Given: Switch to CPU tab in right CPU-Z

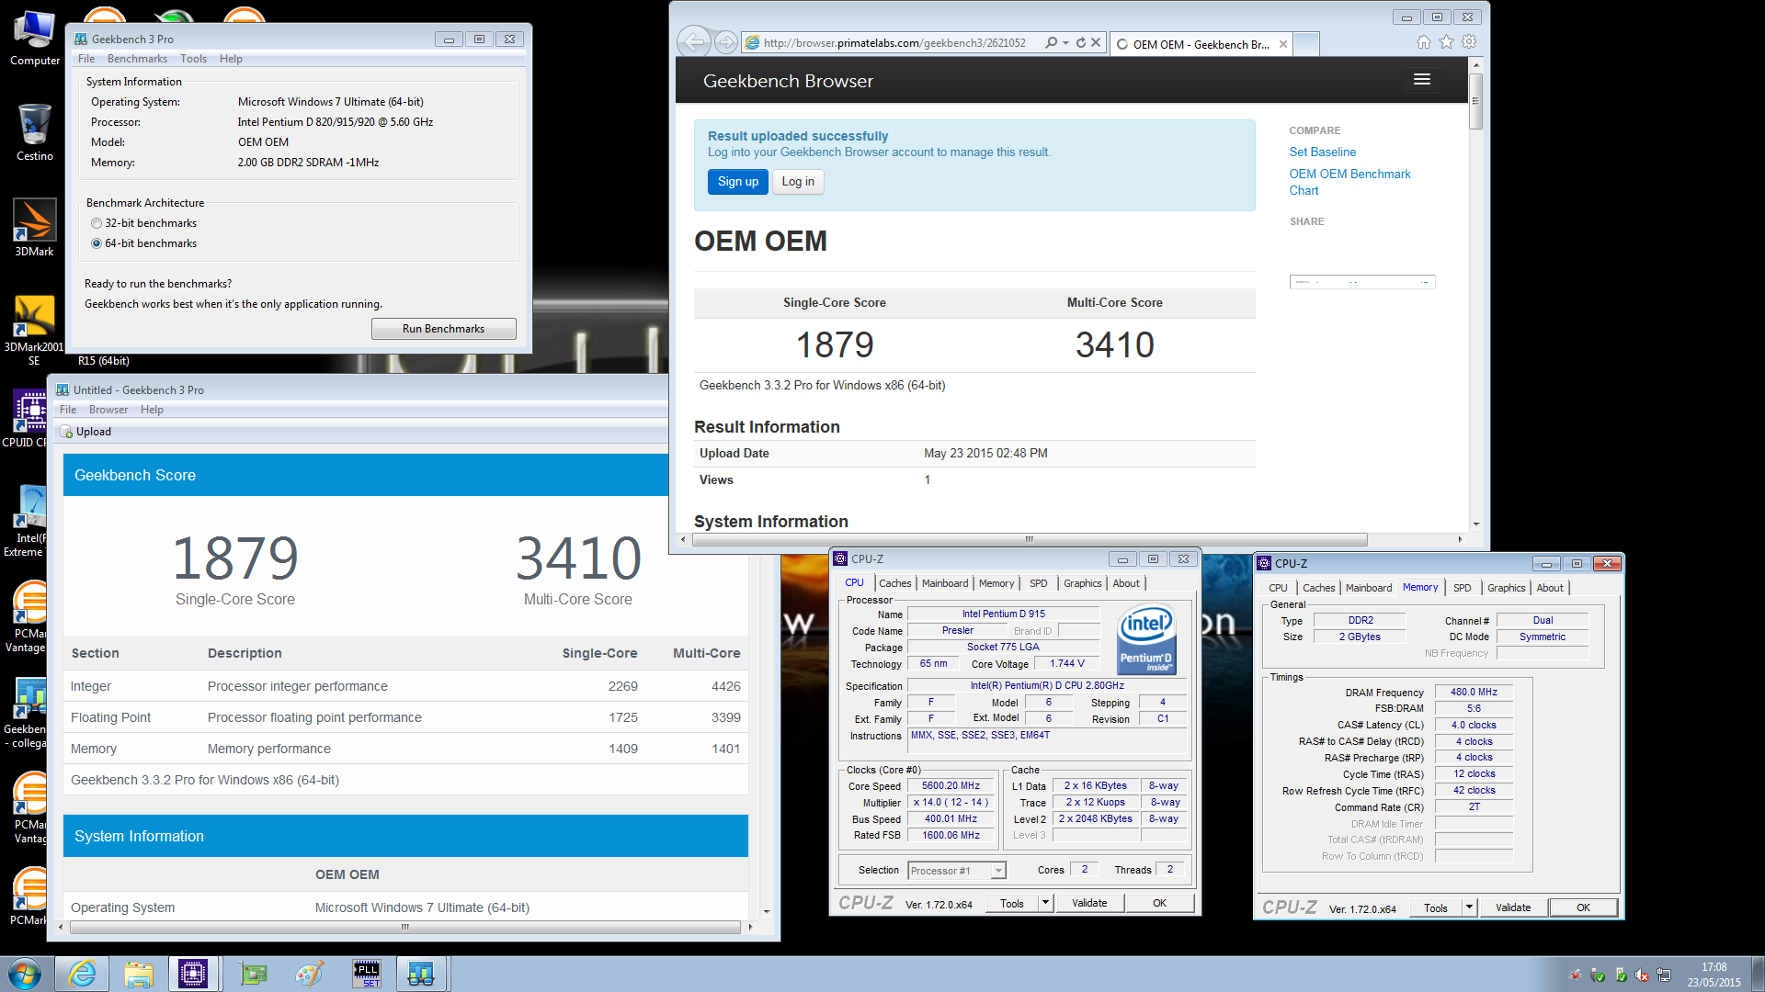Looking at the screenshot, I should 1278,588.
